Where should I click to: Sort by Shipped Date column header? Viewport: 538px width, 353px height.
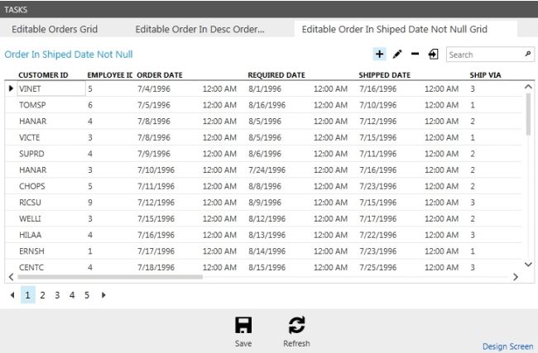[x=384, y=75]
